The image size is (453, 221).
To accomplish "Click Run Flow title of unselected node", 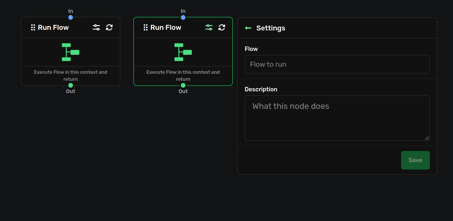I will tap(53, 28).
